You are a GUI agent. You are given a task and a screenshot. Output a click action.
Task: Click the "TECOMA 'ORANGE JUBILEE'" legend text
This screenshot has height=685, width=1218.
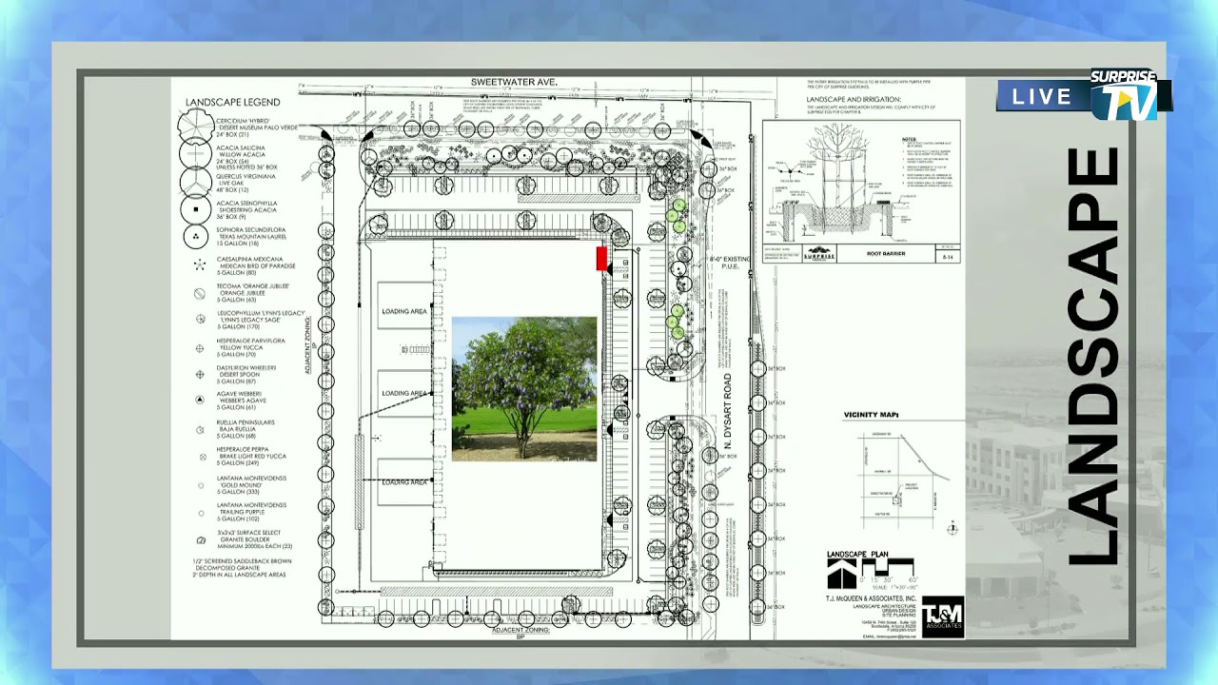click(253, 285)
